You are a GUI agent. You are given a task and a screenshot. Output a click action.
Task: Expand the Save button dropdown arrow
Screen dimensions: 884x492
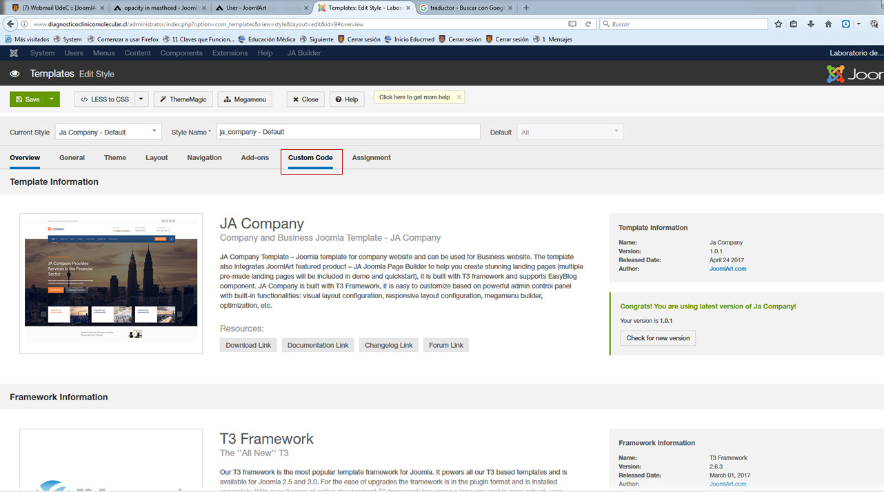click(x=52, y=99)
